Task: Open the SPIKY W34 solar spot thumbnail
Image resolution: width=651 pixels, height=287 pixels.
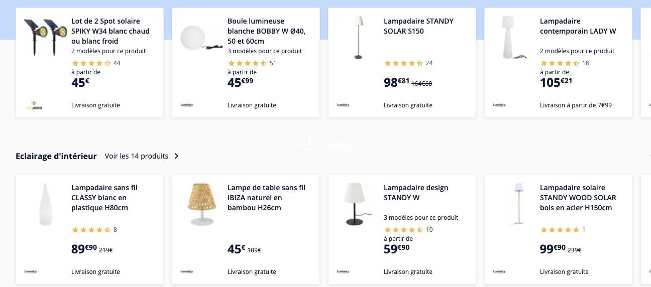Action: tap(45, 38)
